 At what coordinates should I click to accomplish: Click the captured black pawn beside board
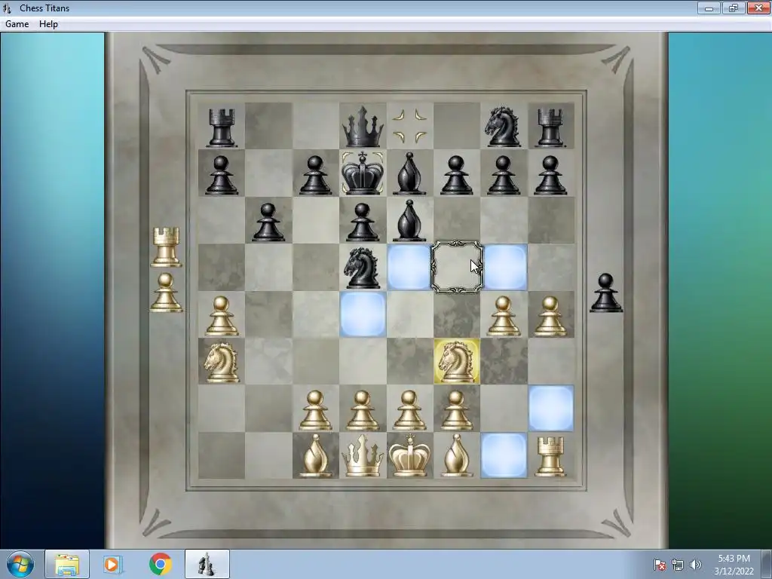[x=606, y=293]
